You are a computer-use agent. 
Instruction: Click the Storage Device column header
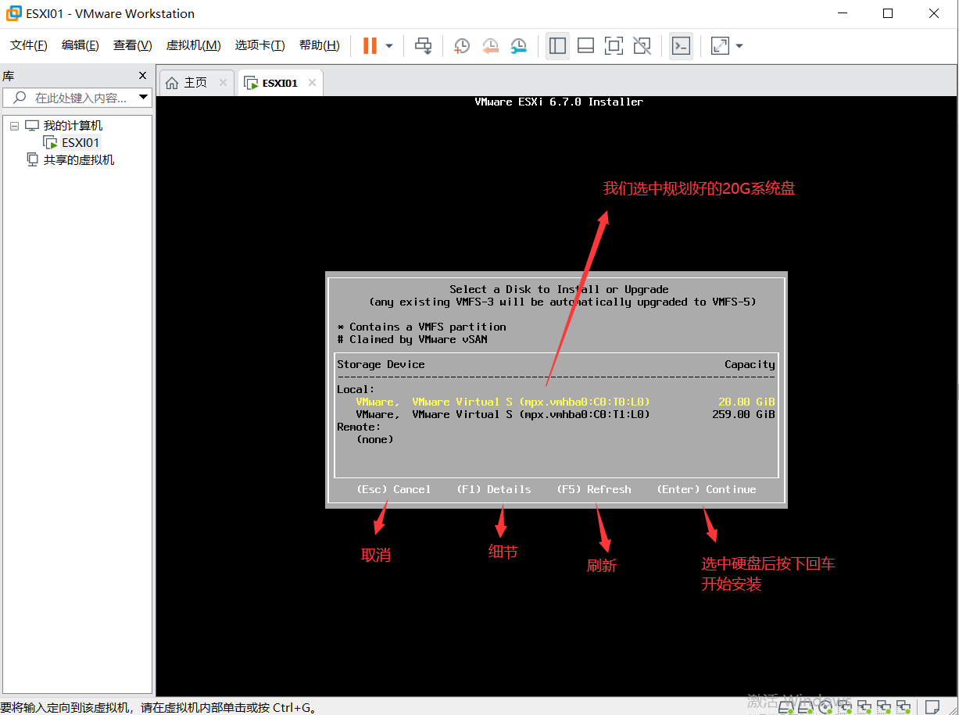pos(381,364)
